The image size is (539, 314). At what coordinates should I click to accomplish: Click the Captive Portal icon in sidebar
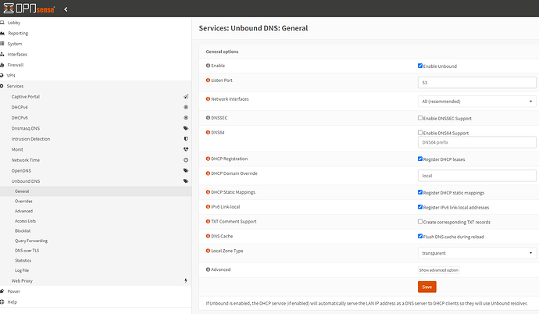coord(185,96)
